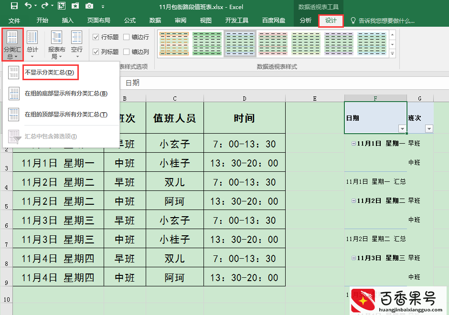This screenshot has width=449, height=315.
Task: Apply the light yellow PivotTable style thumbnail
Action: (x=306, y=43)
